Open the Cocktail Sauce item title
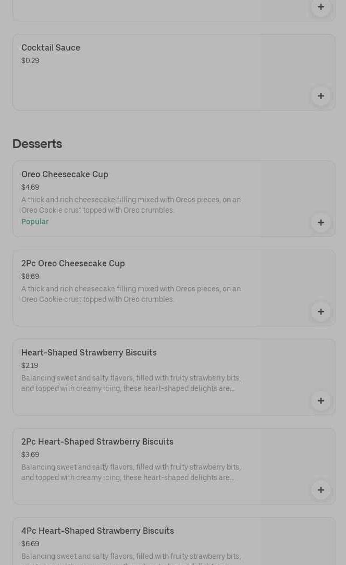Viewport: 346px width, 565px height. tap(51, 47)
